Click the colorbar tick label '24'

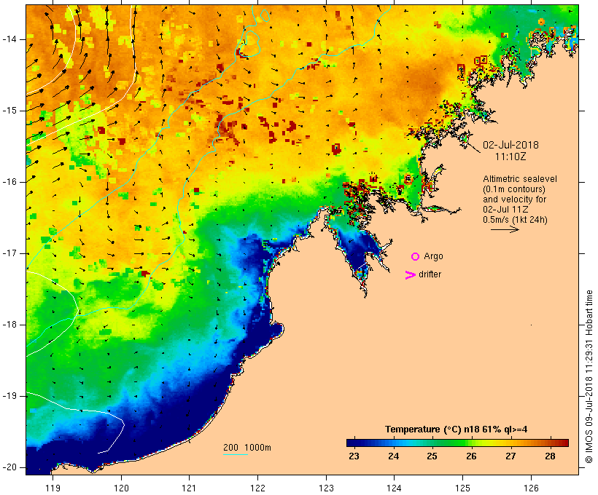[x=393, y=456]
